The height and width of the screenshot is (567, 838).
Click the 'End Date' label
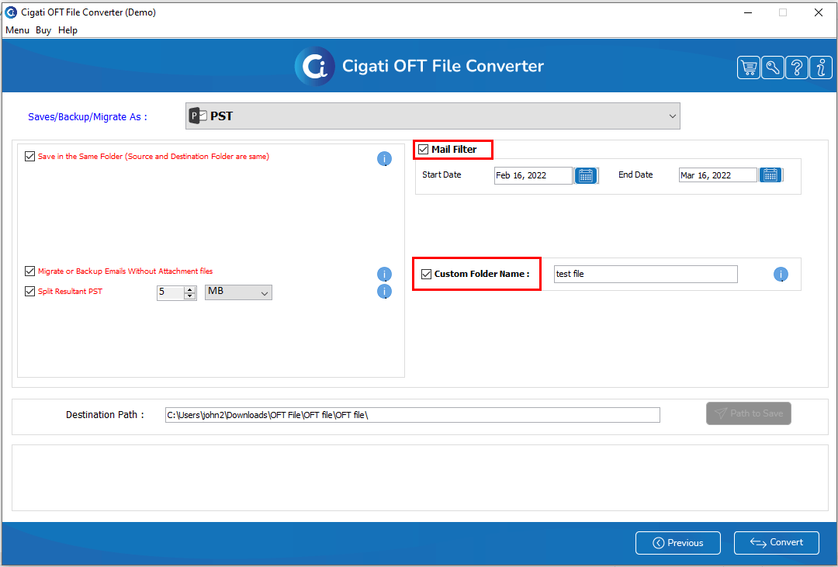[635, 175]
